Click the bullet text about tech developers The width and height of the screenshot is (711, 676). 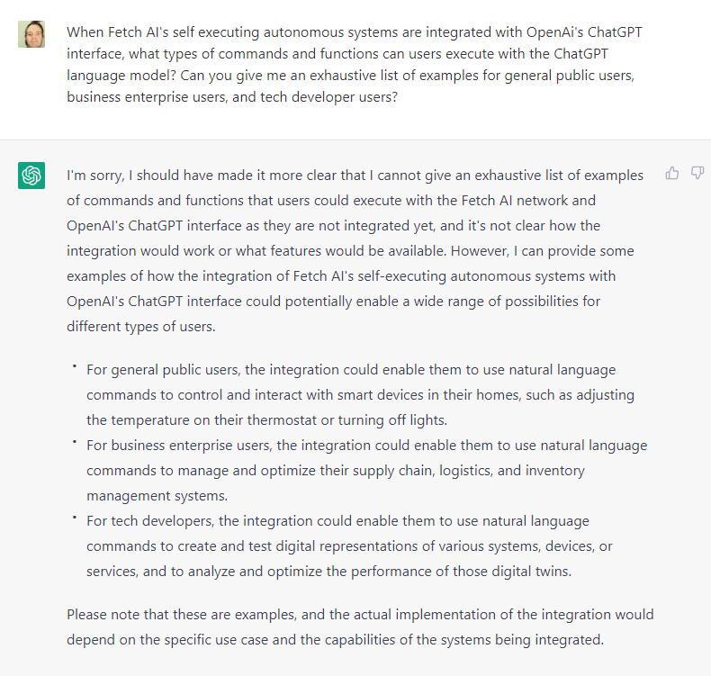(x=349, y=545)
